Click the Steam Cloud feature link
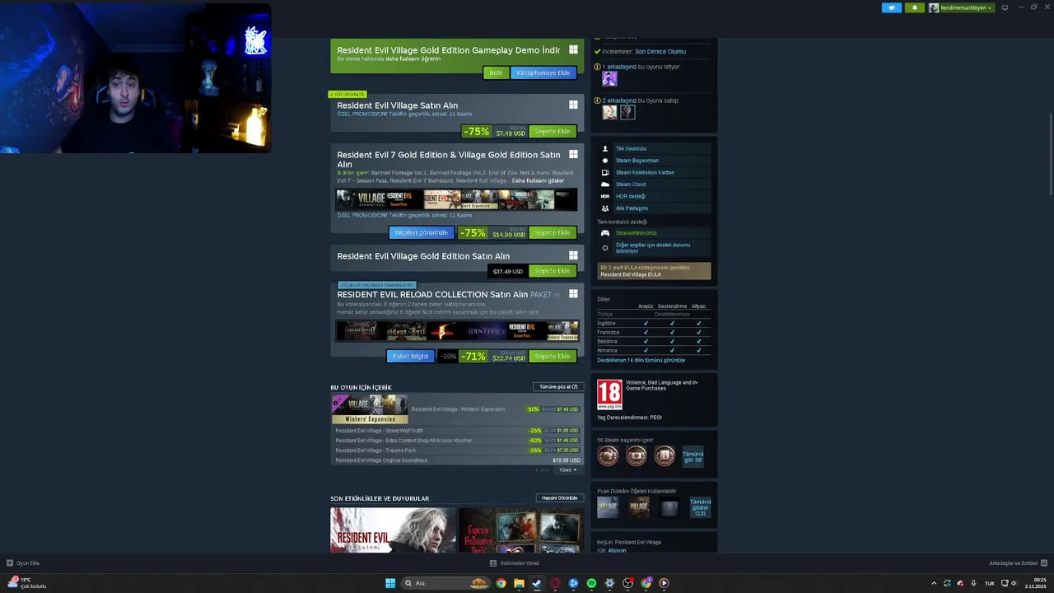Screen dimensions: 1054x593 [631, 184]
